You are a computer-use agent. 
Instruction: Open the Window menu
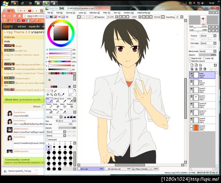pyautogui.click(x=129, y=12)
